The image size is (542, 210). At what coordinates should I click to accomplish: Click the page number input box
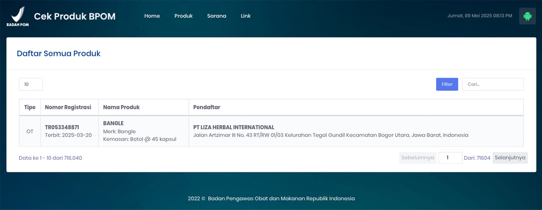(x=450, y=158)
